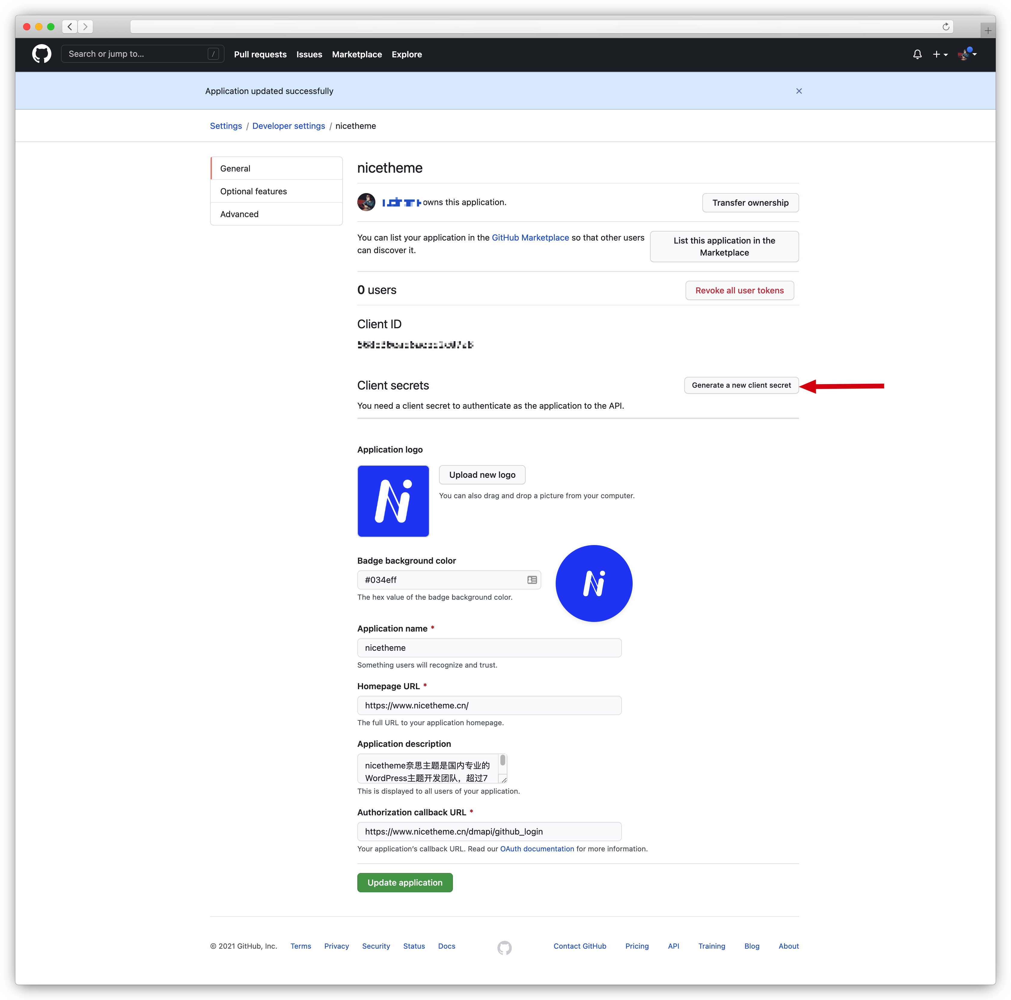
Task: Open the Terms footer link
Action: (x=300, y=946)
